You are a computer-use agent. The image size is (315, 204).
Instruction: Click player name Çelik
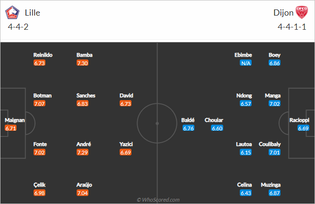point(39,185)
